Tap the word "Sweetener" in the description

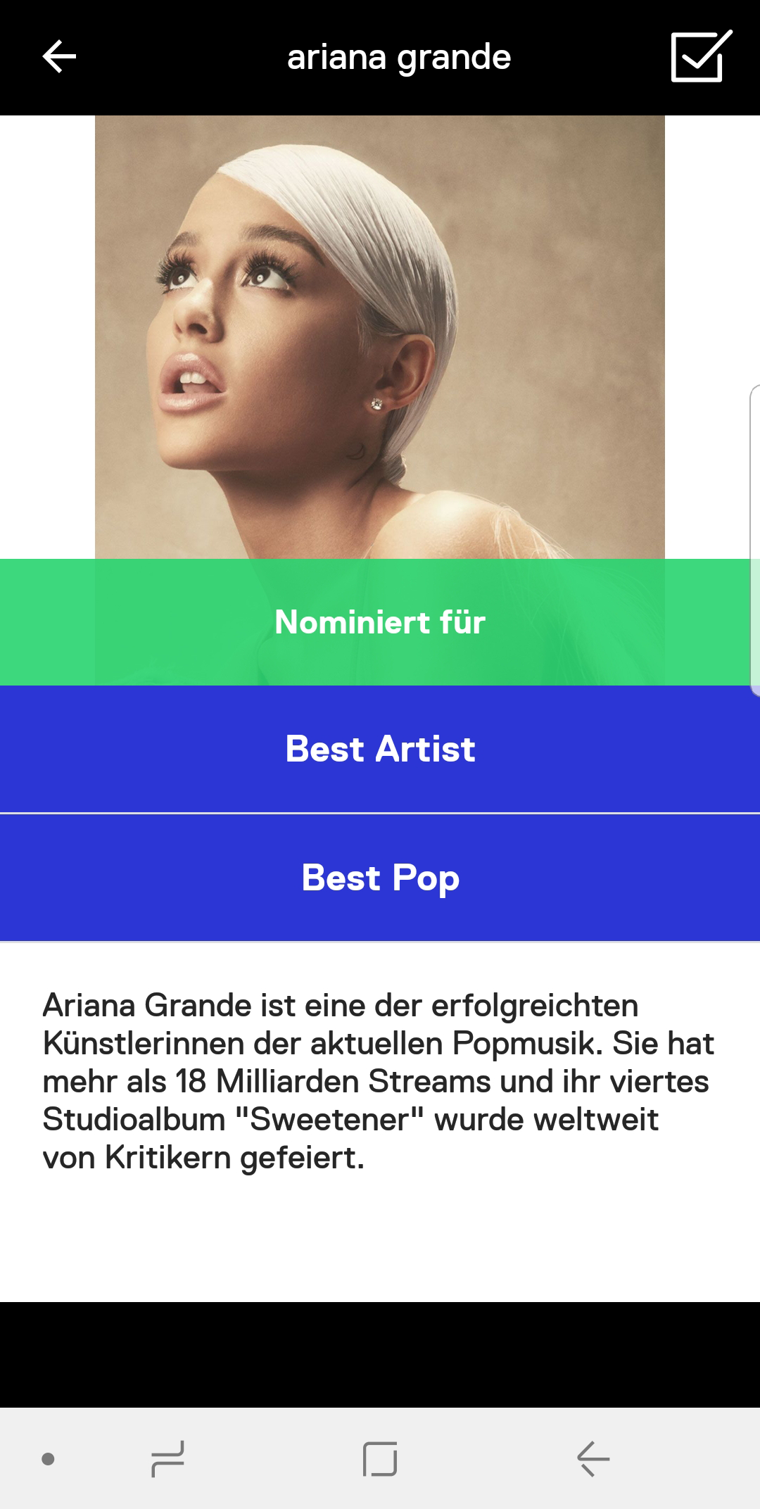click(x=329, y=1120)
